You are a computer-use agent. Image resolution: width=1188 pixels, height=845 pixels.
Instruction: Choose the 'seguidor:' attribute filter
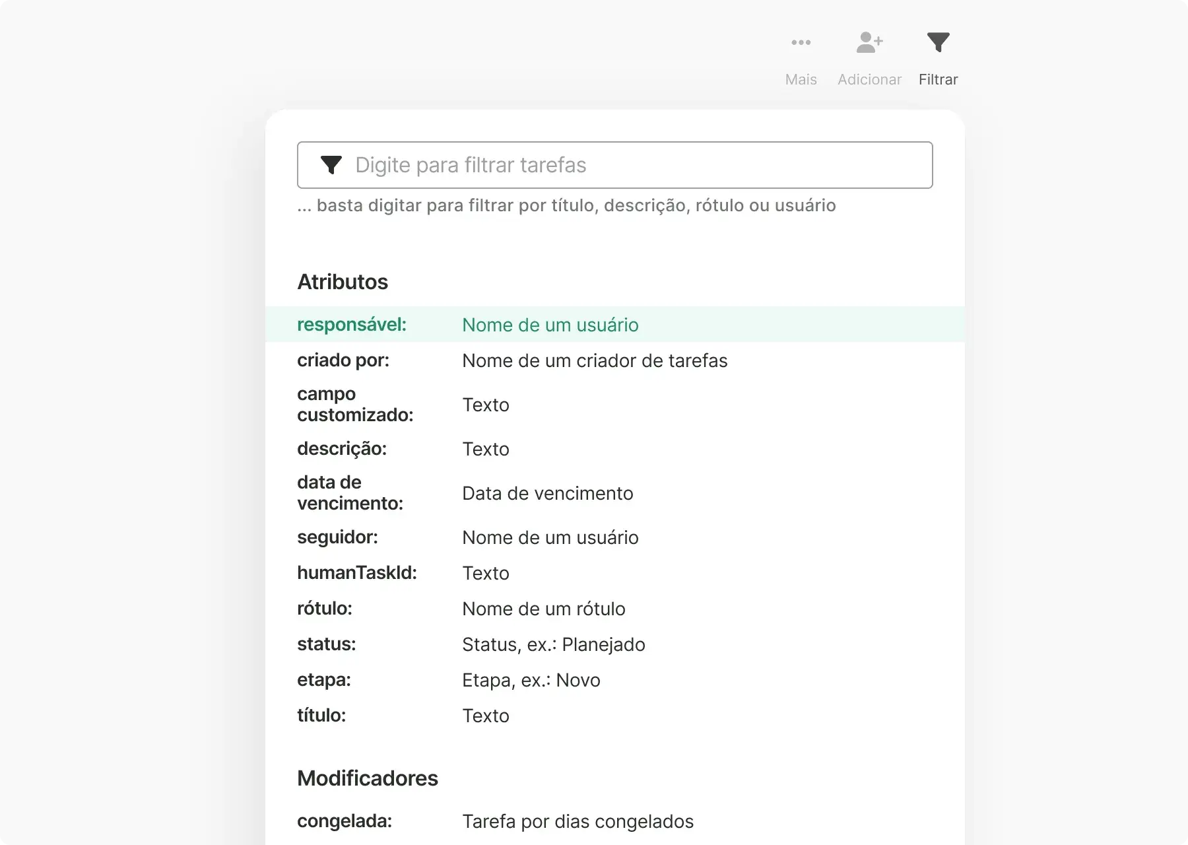(337, 537)
